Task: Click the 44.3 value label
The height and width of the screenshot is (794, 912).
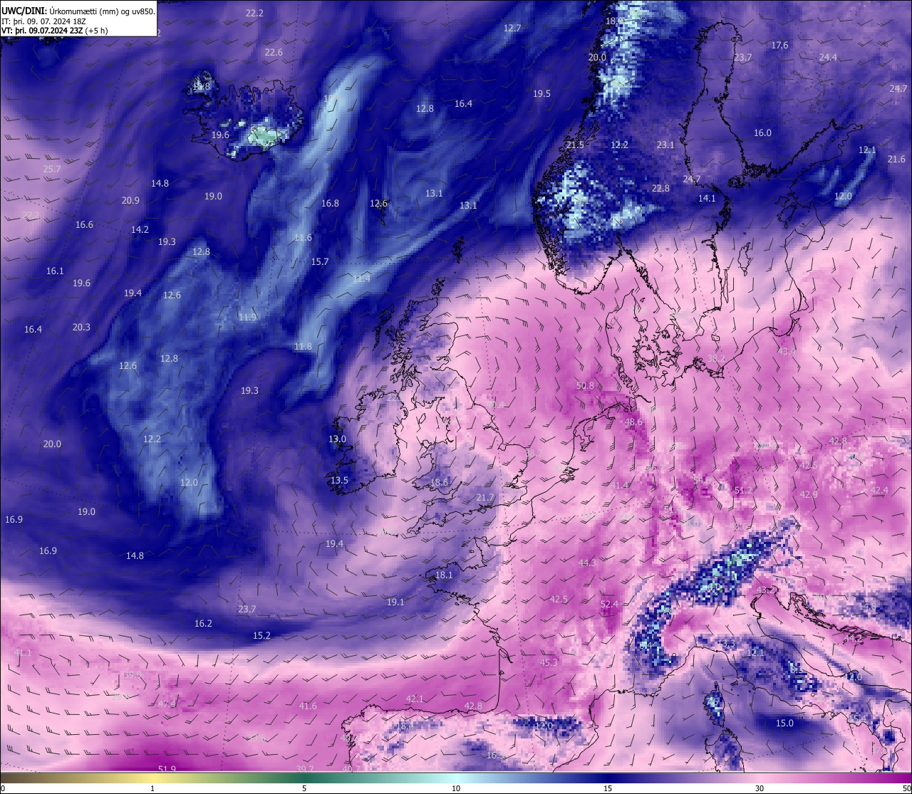Action: 587,563
